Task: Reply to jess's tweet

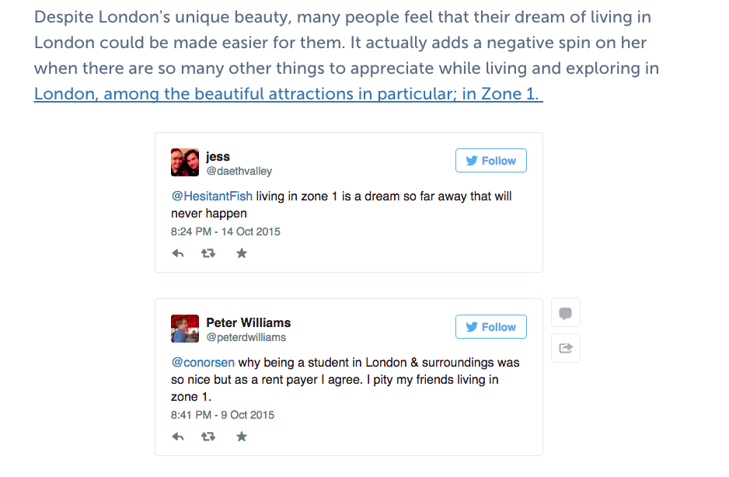Action: (x=178, y=253)
